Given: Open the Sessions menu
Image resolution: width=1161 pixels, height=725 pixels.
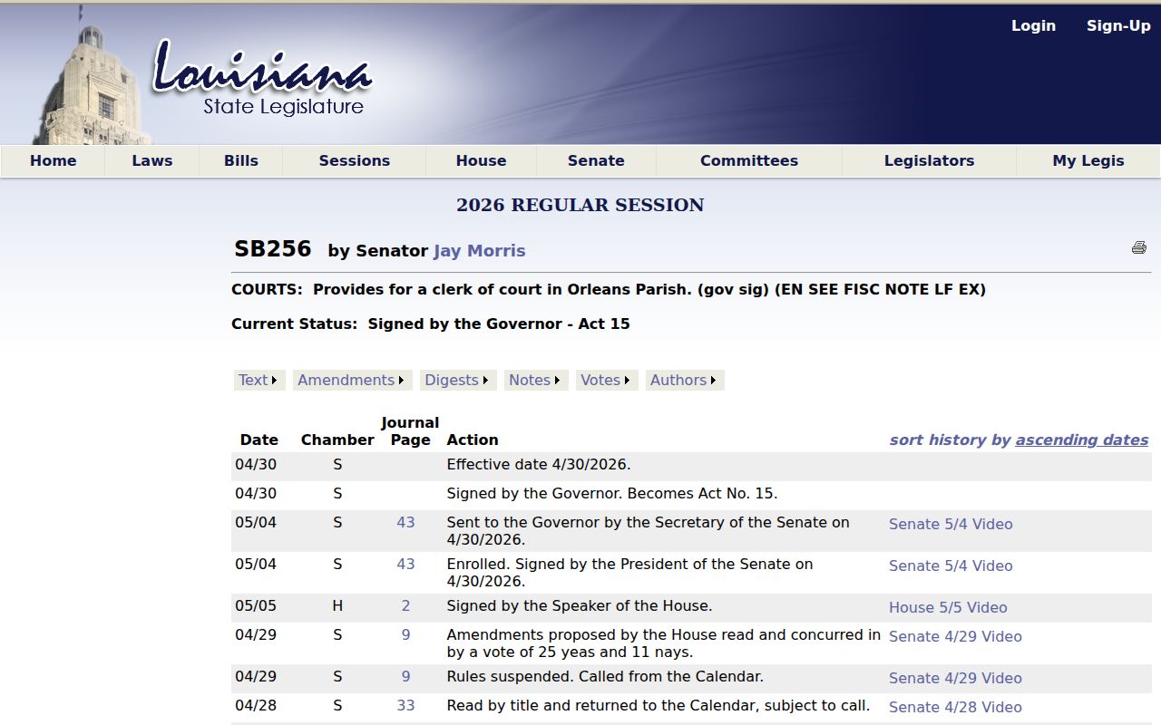Looking at the screenshot, I should click(355, 161).
